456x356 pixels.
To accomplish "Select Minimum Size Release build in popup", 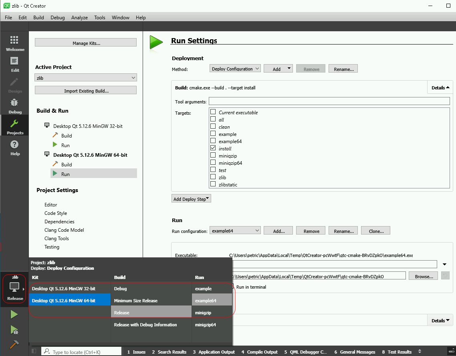I will click(x=151, y=300).
